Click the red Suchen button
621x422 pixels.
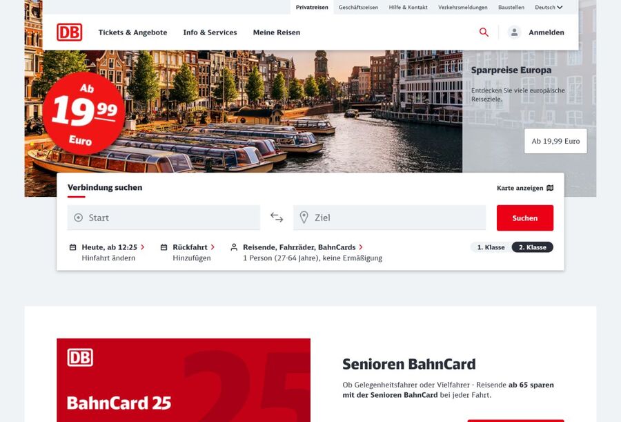(x=525, y=218)
